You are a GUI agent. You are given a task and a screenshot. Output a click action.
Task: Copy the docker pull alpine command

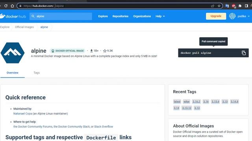(244, 53)
